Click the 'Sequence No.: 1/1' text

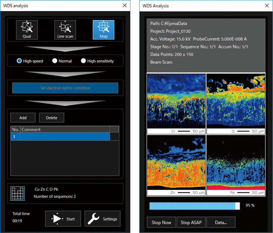click(x=198, y=47)
